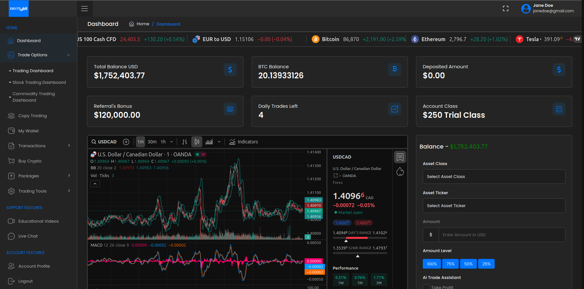Select the candlestick chart style icon
Screen dimensions: 584x289
pyautogui.click(x=197, y=142)
